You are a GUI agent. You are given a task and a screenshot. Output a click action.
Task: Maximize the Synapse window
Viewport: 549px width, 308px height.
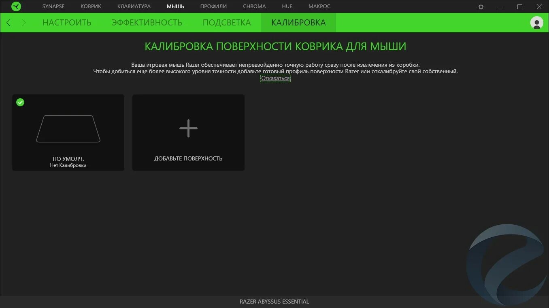coord(520,7)
